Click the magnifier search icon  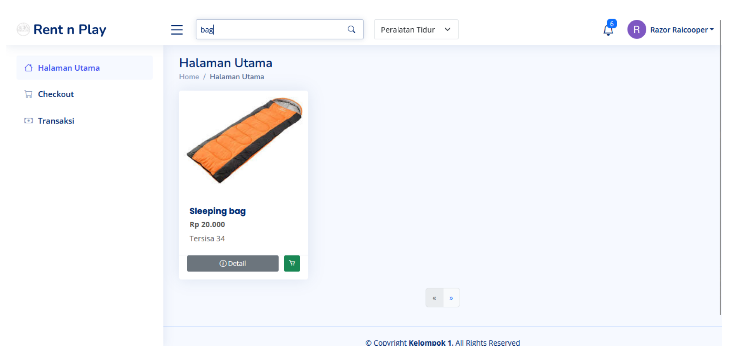tap(351, 30)
